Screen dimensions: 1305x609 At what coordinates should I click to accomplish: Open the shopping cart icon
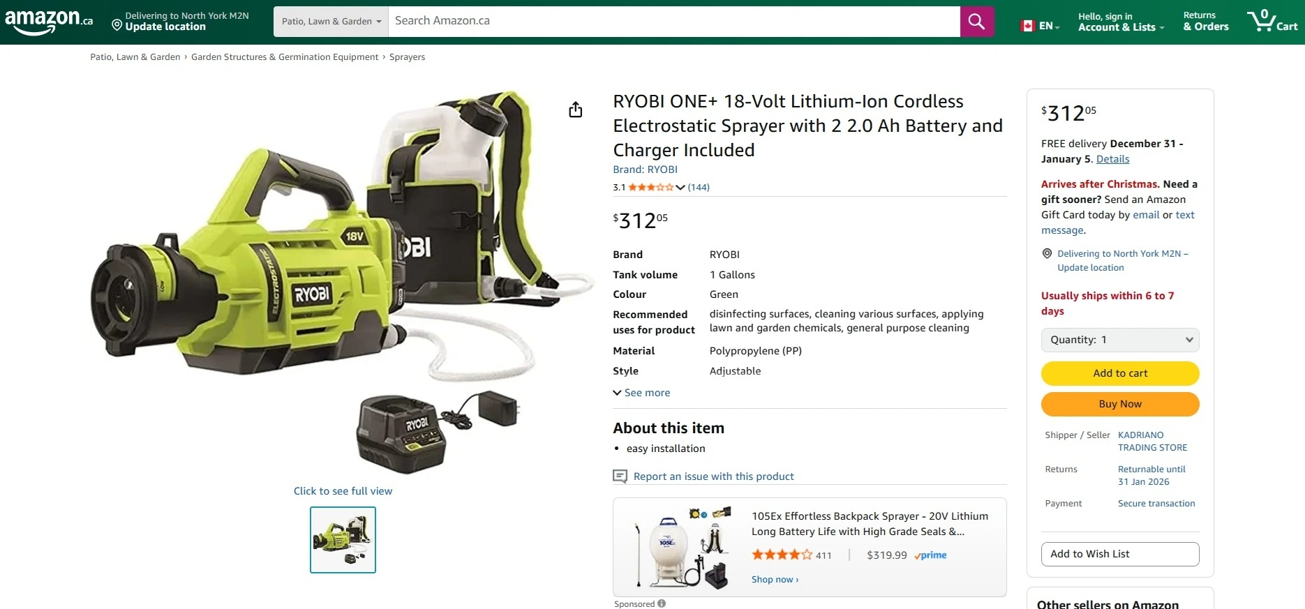[1272, 21]
